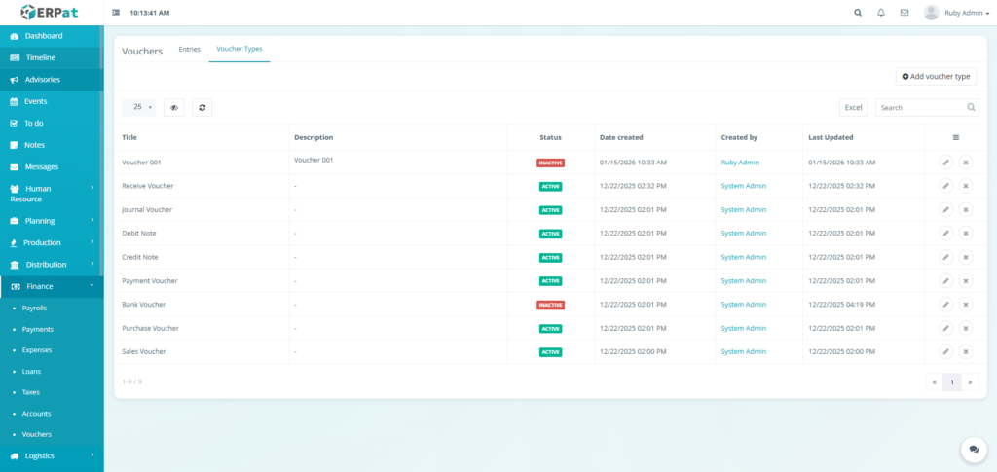This screenshot has width=997, height=472.
Task: Export the table with the Excel button
Action: [x=853, y=108]
